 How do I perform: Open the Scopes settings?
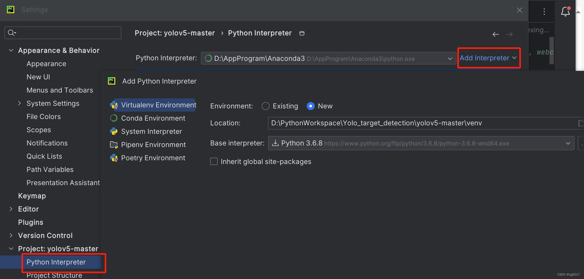pyautogui.click(x=39, y=130)
